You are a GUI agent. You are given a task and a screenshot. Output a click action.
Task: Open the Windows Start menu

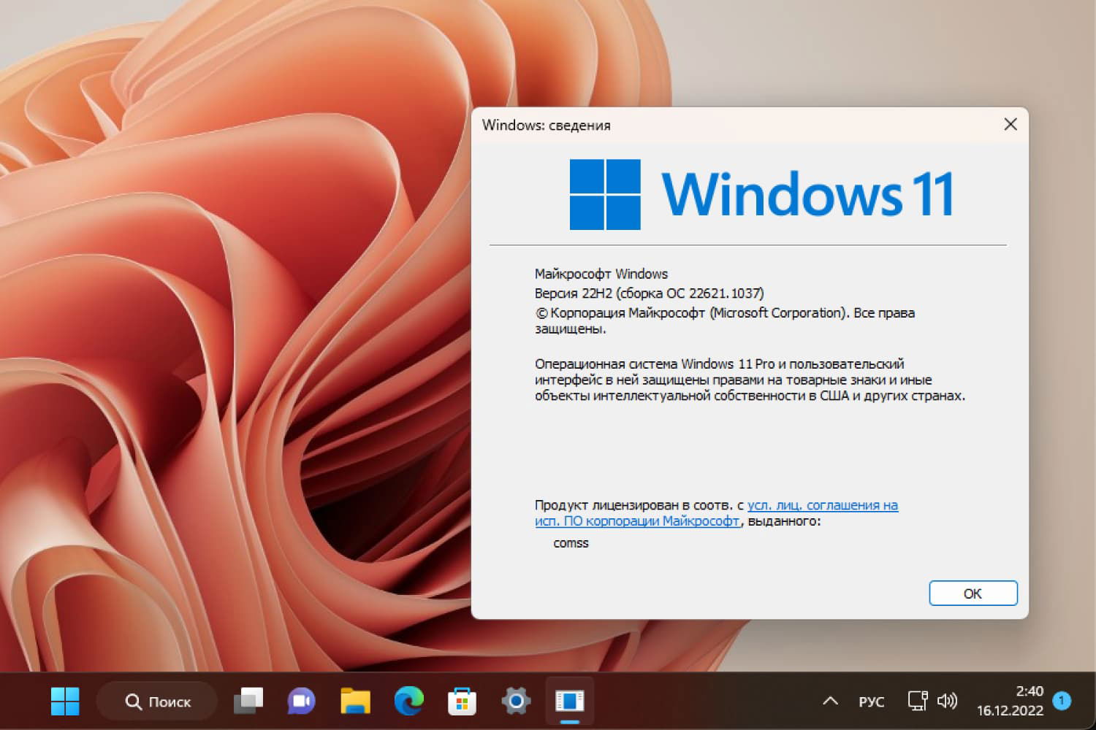[x=65, y=702]
